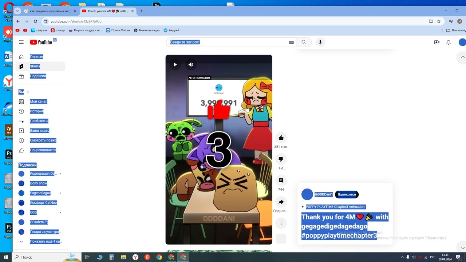The width and height of the screenshot is (466, 262).
Task: Open Подписки in the sidebar menu
Action: [x=40, y=76]
